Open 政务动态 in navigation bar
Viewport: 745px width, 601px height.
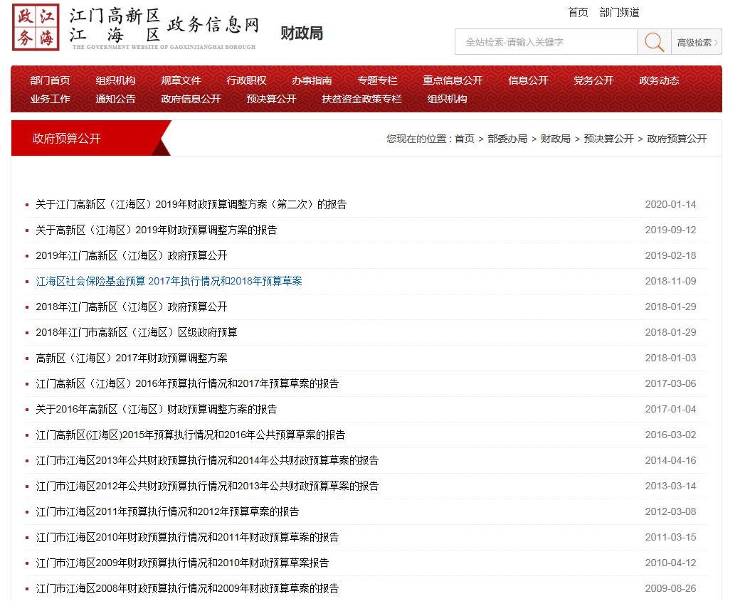659,80
